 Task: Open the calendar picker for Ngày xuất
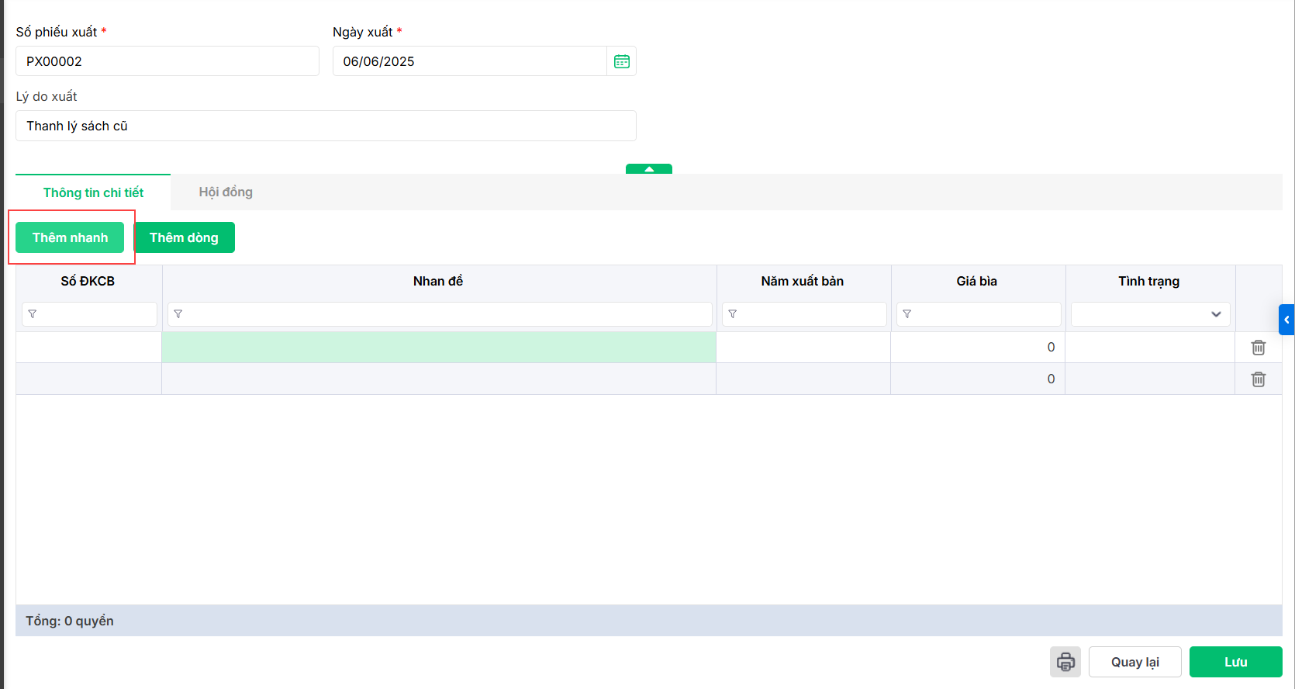[622, 61]
